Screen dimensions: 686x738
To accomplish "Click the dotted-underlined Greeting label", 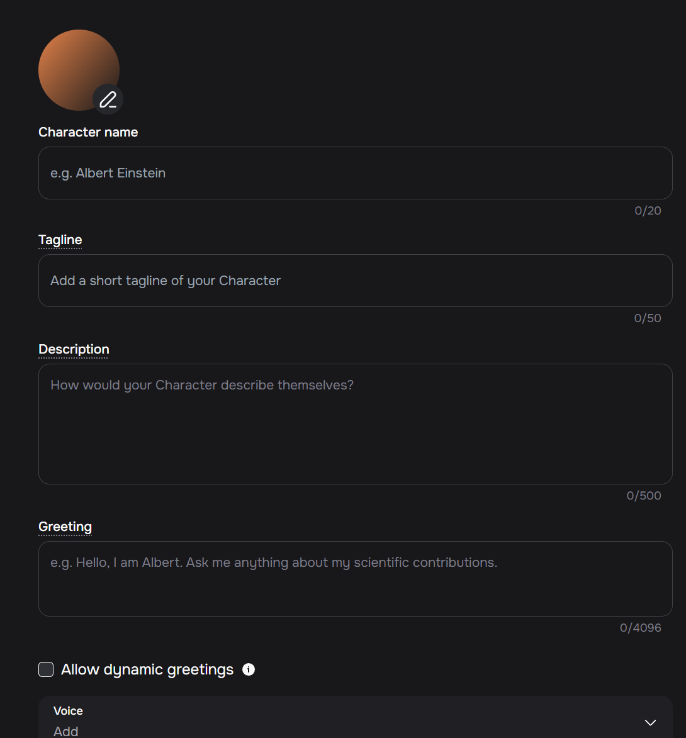I will (x=65, y=527).
